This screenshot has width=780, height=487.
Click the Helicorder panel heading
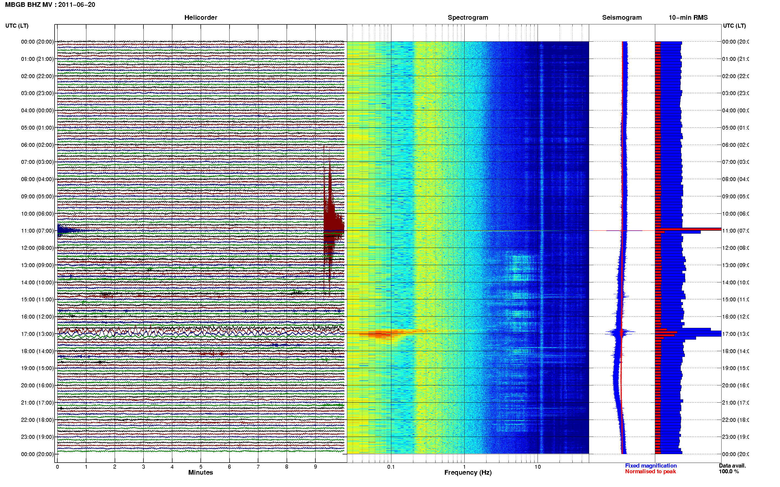[200, 18]
